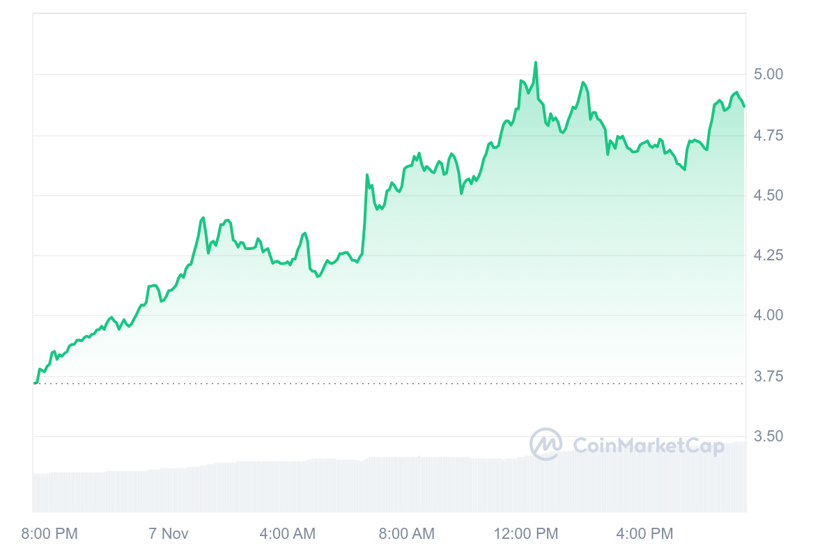This screenshot has width=836, height=557.
Task: Click the CoinMarketCap logo icon
Action: click(x=545, y=444)
